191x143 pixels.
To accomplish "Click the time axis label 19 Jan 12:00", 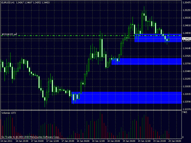I will coord(144,141).
